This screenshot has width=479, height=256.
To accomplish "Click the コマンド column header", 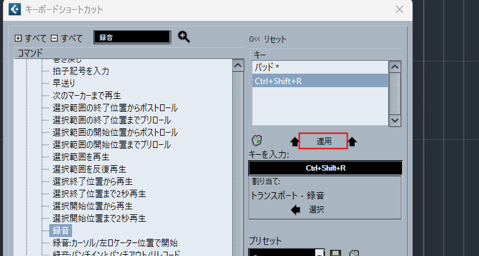I will pos(129,53).
